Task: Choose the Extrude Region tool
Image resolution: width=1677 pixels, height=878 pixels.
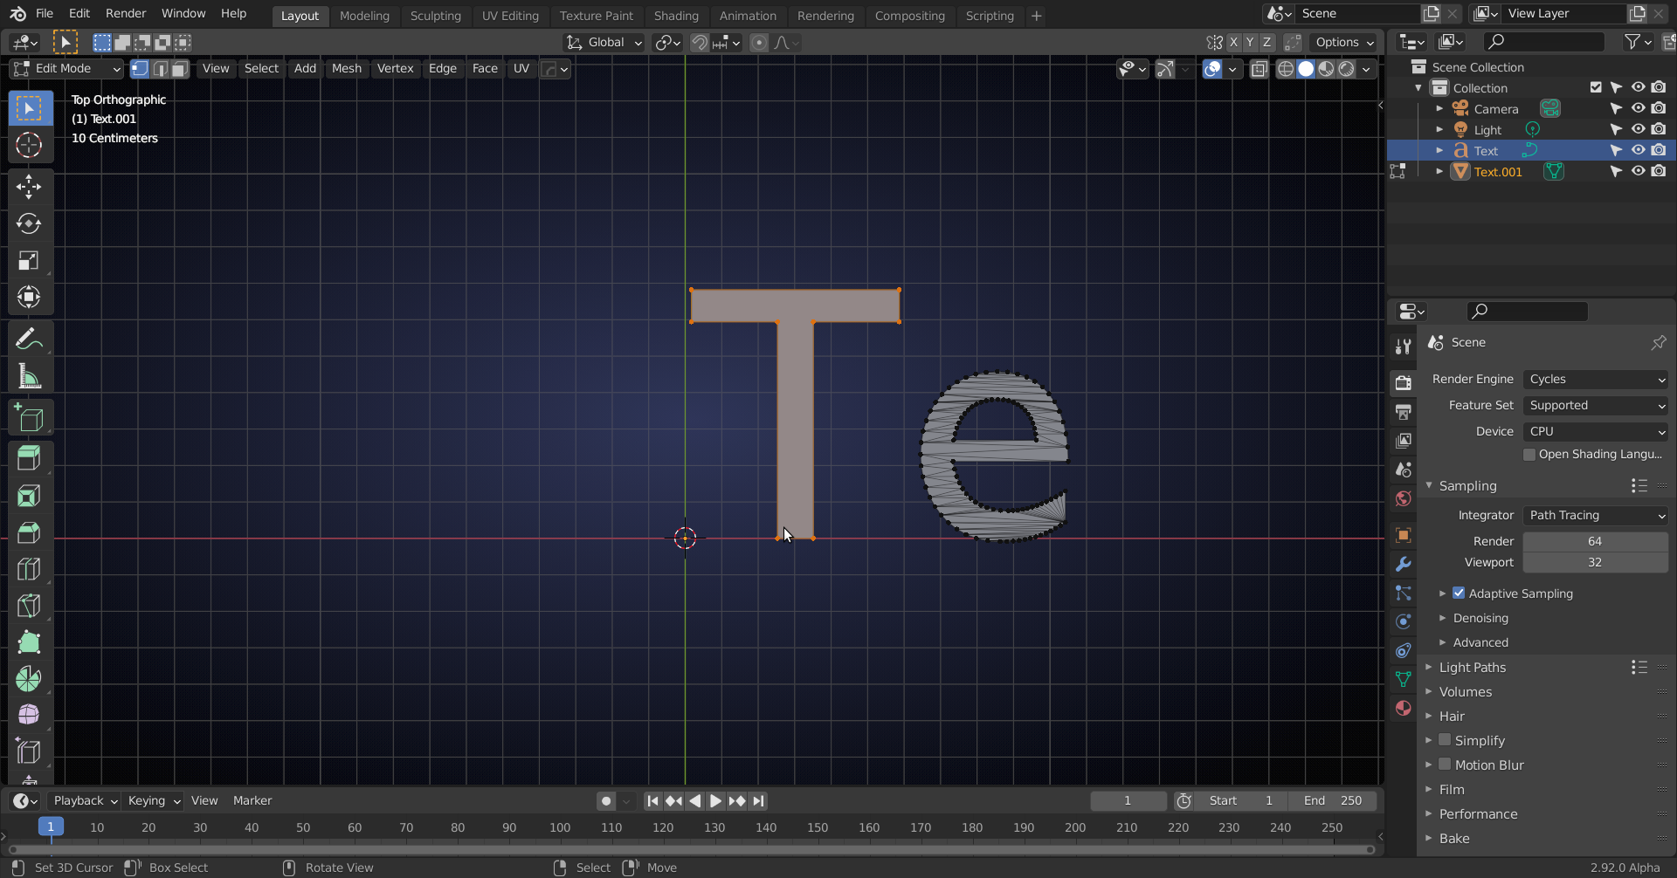Action: (29, 458)
